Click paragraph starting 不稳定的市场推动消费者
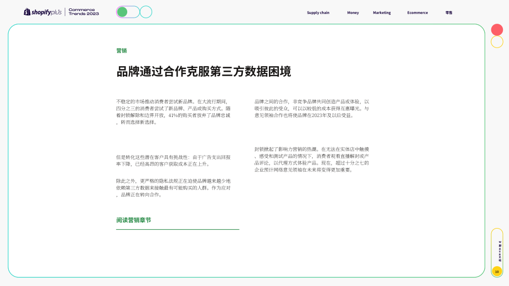509x286 pixels. (173, 112)
